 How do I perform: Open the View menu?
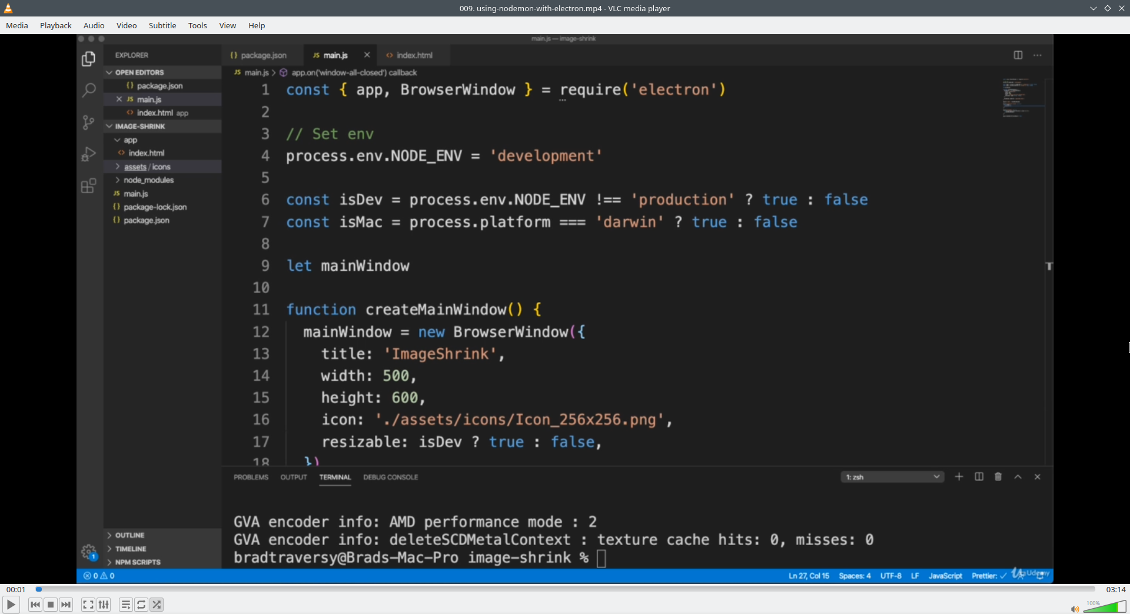click(x=228, y=25)
